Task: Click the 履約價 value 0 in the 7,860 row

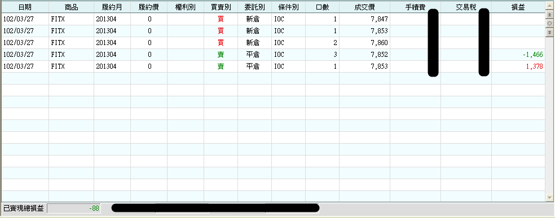Action: tap(149, 43)
